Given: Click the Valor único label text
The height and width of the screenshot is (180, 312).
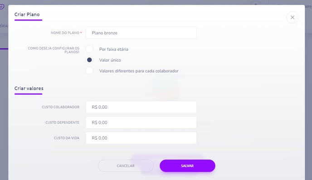Looking at the screenshot, I should click(x=110, y=60).
